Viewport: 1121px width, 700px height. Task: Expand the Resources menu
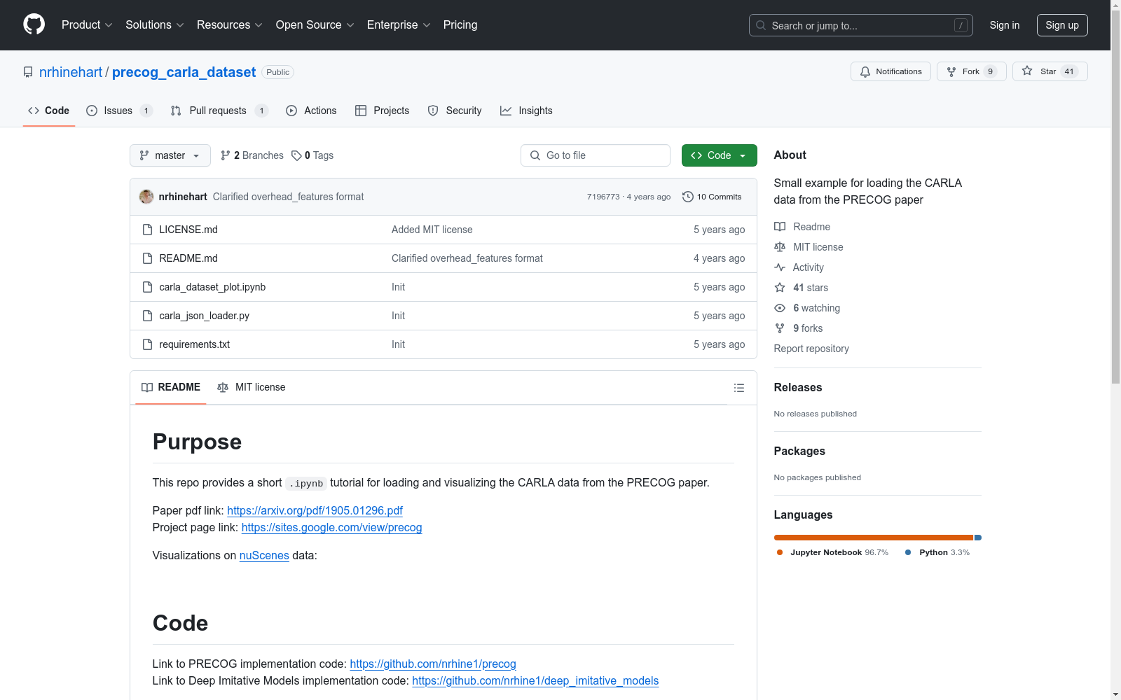230,25
